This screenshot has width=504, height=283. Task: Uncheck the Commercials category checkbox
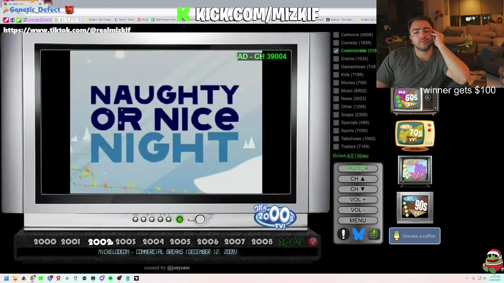pyautogui.click(x=336, y=51)
